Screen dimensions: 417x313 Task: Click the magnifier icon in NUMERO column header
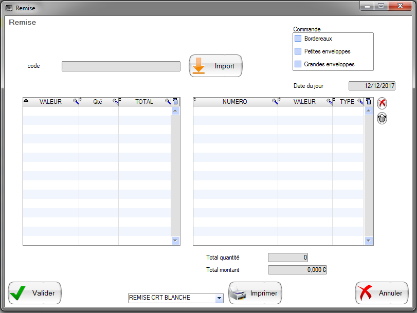274,102
